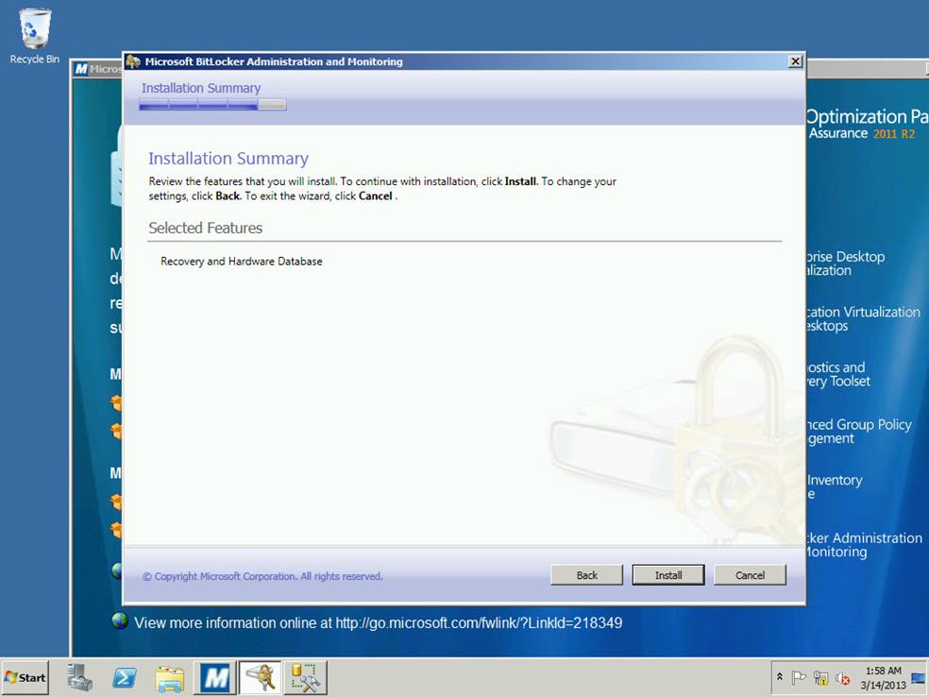Image resolution: width=929 pixels, height=697 pixels.
Task: Close the BitLocker Administration and Monitoring dialog
Action: click(796, 61)
